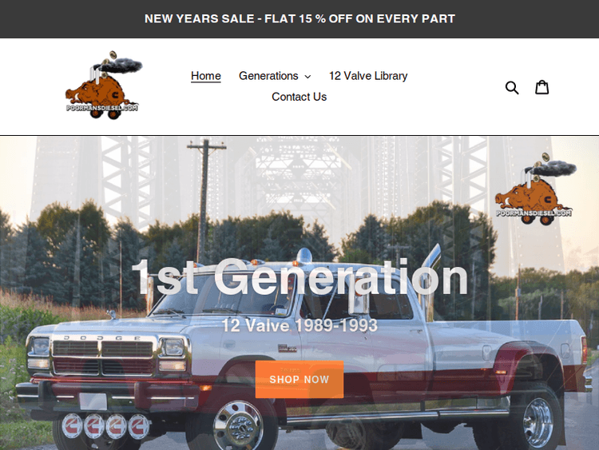Image resolution: width=599 pixels, height=450 pixels.
Task: Open the shopping bag cart icon
Action: pos(541,87)
